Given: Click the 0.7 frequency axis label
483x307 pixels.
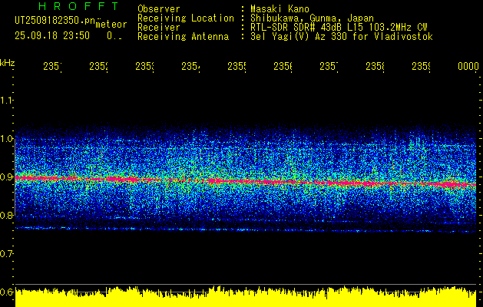Looking at the screenshot, I should [7, 254].
